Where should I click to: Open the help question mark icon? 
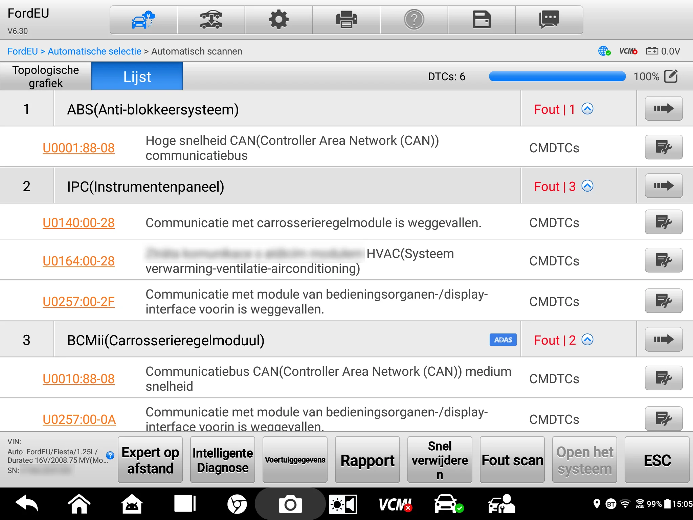414,20
